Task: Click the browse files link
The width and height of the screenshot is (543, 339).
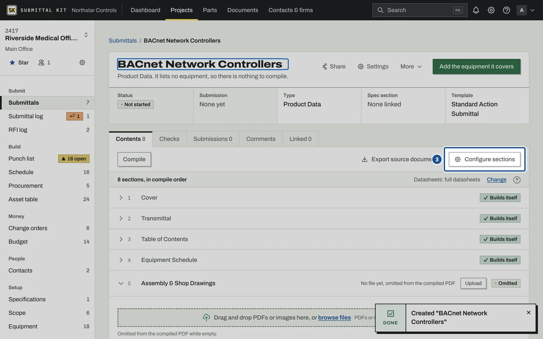Action: tap(334, 317)
